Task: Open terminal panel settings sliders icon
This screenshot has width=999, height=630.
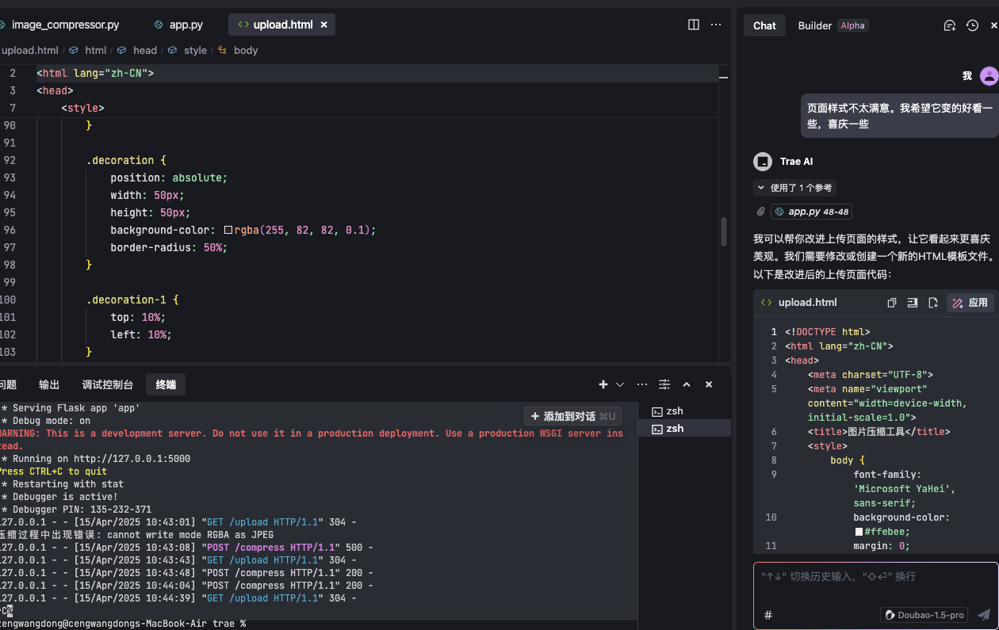Action: [664, 384]
